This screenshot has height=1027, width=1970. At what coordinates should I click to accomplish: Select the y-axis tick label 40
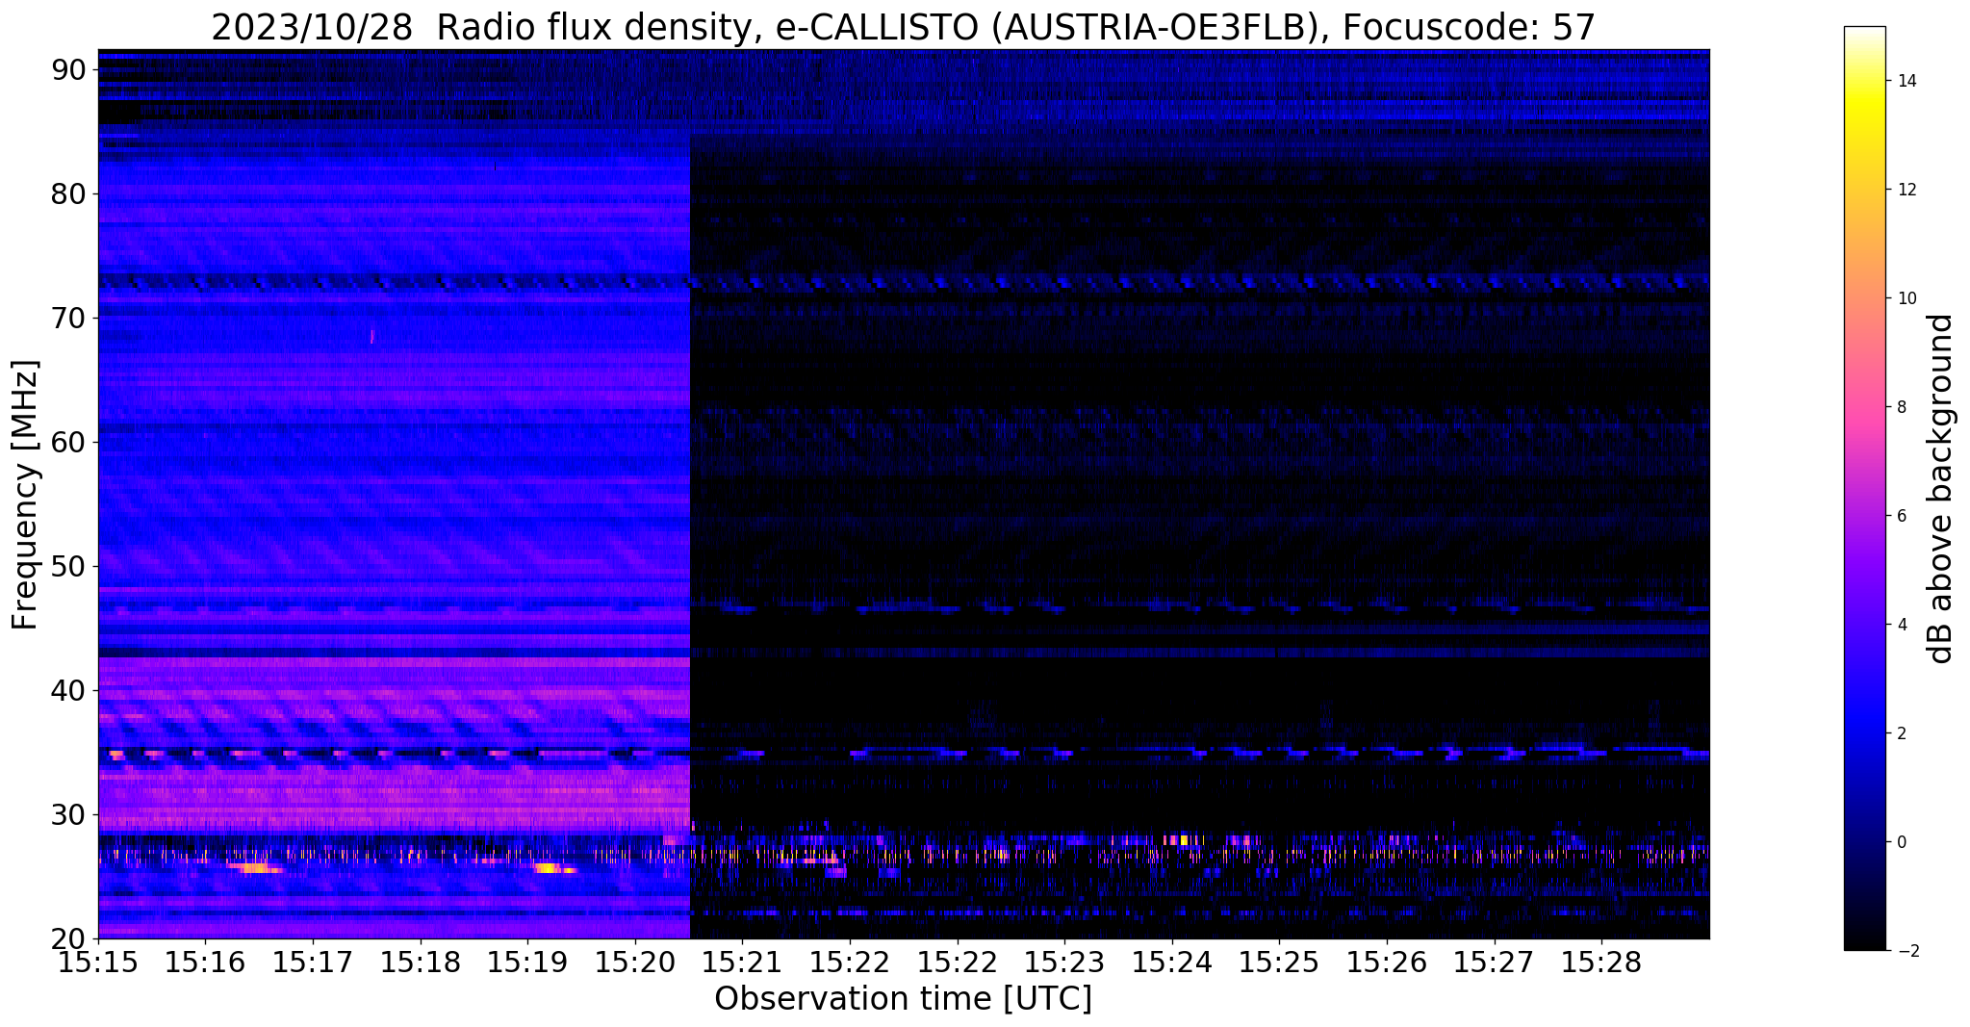(68, 691)
